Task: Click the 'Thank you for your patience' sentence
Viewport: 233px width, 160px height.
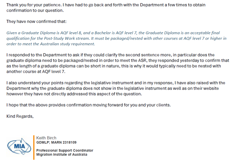Action: coord(34,5)
